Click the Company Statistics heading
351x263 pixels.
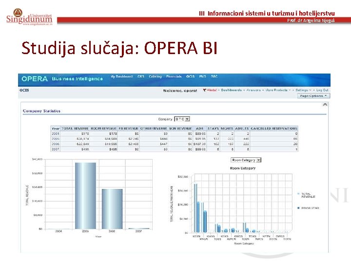coord(41,111)
